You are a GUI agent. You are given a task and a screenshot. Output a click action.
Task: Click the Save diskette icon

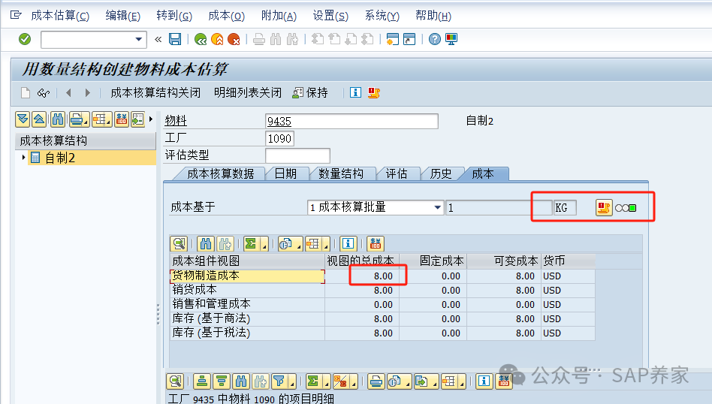pyautogui.click(x=175, y=40)
